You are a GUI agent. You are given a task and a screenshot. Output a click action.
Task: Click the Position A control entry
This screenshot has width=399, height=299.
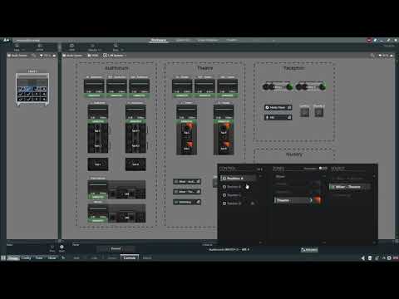click(239, 179)
